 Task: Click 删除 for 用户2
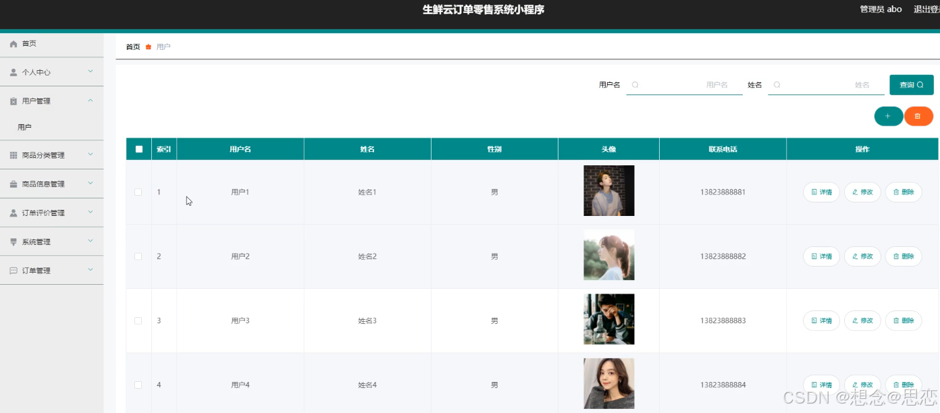click(904, 256)
